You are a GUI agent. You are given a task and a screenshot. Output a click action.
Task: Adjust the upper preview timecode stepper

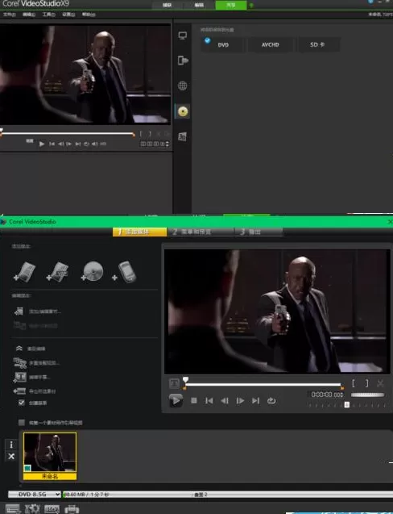(168, 144)
